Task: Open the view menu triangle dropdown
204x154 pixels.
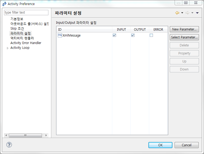Action: click(197, 13)
